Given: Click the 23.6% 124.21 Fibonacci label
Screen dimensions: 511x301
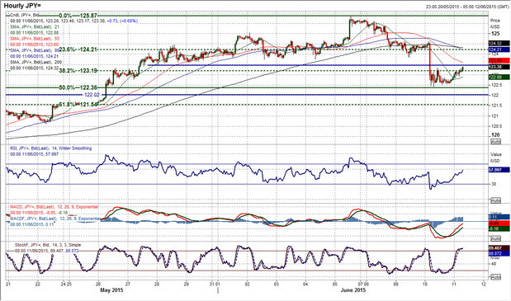Looking at the screenshot, I should (79, 49).
